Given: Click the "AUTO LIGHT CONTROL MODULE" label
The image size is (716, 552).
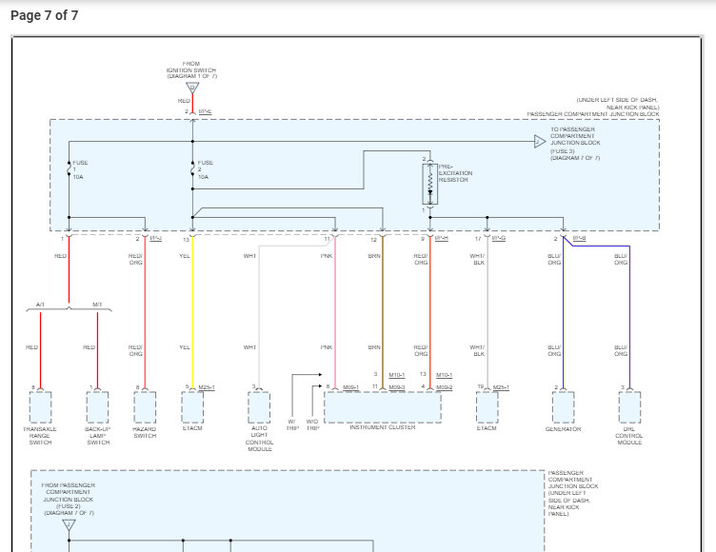Looking at the screenshot, I should [259, 439].
